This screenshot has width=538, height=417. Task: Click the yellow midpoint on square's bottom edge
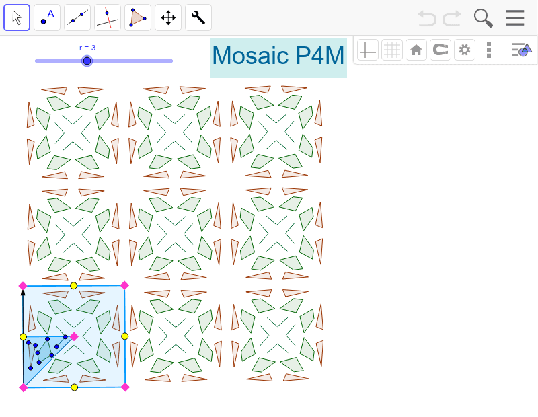74,387
